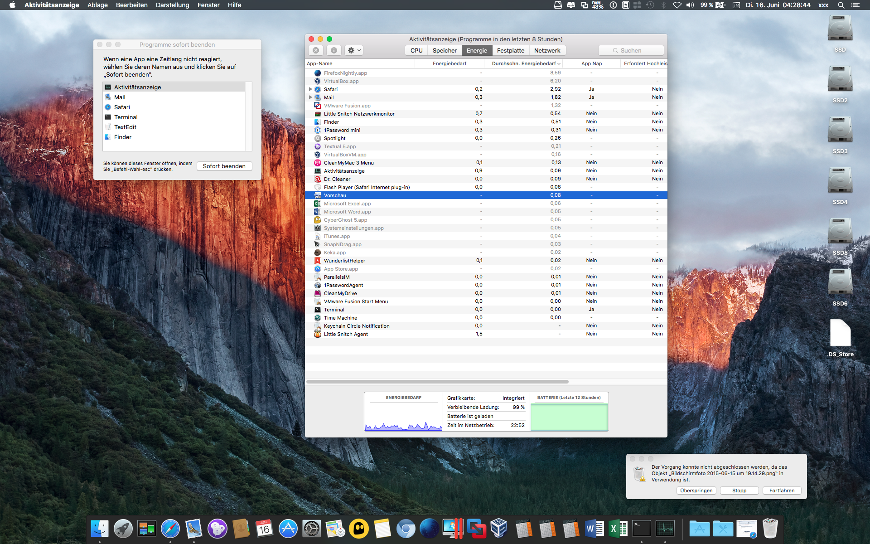Select Mail in Programme sofort beenden list
870x544 pixels.
pyautogui.click(x=174, y=97)
